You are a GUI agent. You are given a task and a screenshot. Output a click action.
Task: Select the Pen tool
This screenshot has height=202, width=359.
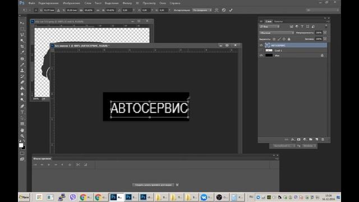click(x=22, y=106)
